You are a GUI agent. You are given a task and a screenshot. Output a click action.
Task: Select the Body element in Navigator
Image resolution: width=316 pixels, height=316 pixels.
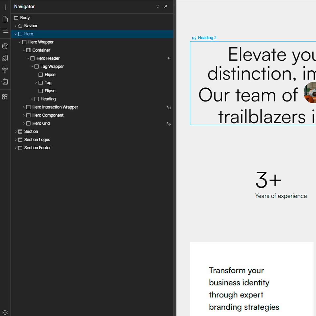25,18
